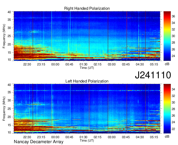Viewport: 178px width, 145px height.
Task: Click the right-handed plot's color scale bar
Action: pyautogui.click(x=167, y=36)
